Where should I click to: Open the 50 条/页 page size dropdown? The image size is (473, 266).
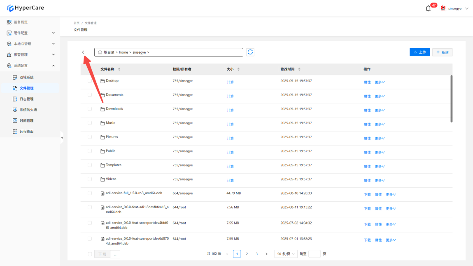[x=286, y=254]
